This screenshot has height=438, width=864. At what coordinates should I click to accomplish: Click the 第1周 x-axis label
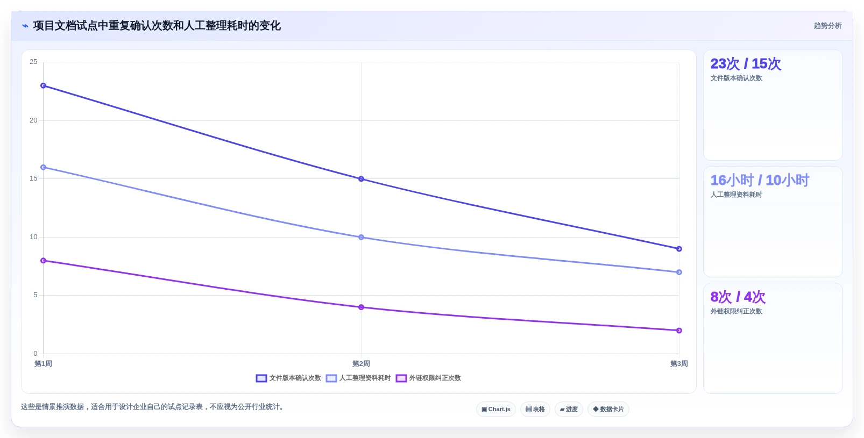click(x=43, y=364)
